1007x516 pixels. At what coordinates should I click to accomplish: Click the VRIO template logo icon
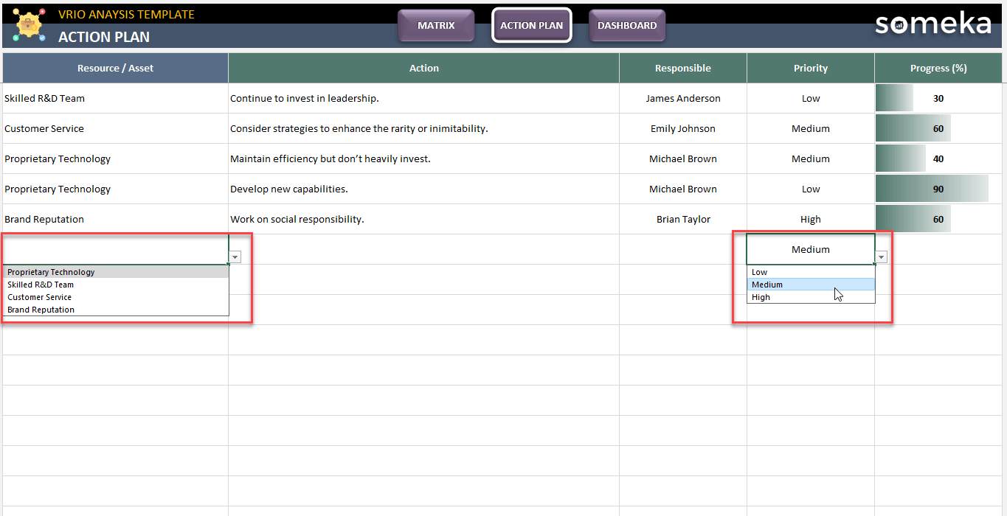[x=30, y=26]
